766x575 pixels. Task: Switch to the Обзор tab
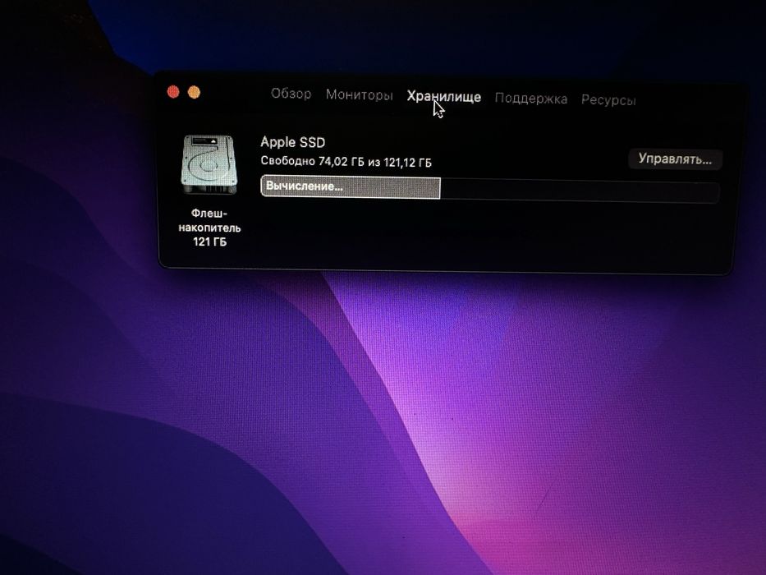[x=291, y=94]
